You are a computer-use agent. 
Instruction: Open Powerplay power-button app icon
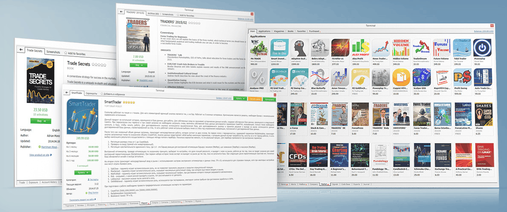pyautogui.click(x=482, y=48)
